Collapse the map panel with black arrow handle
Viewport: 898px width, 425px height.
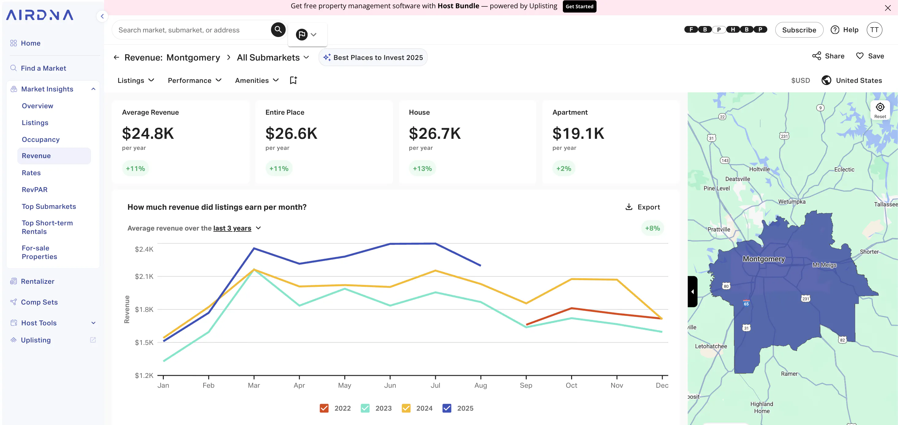(x=692, y=291)
